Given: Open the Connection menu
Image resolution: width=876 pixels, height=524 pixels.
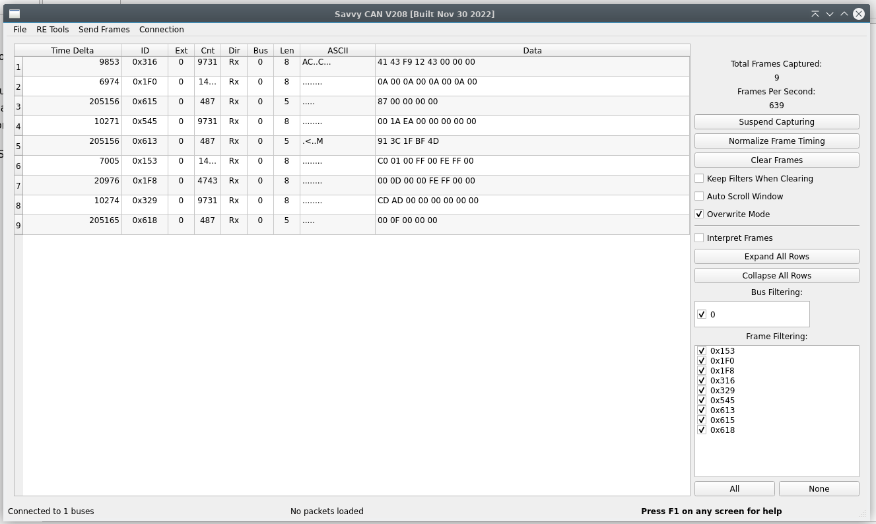Looking at the screenshot, I should [161, 30].
